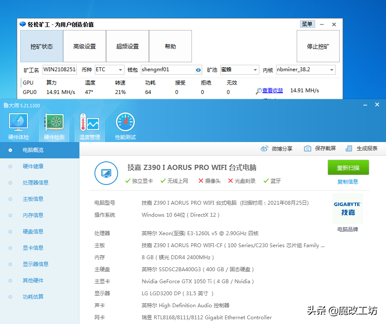Select the 硬件检测 icon
386x324 pixels.
(53, 124)
